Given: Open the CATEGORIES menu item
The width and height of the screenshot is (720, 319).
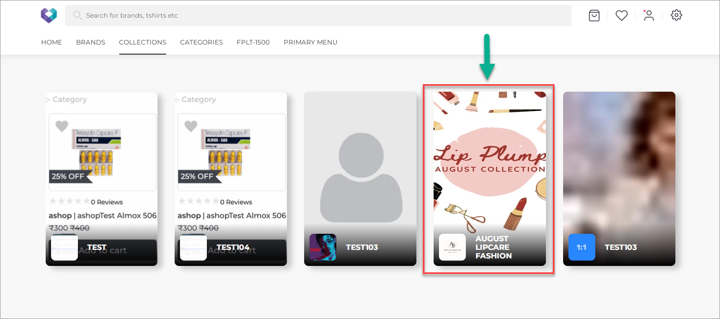Looking at the screenshot, I should click(x=201, y=42).
